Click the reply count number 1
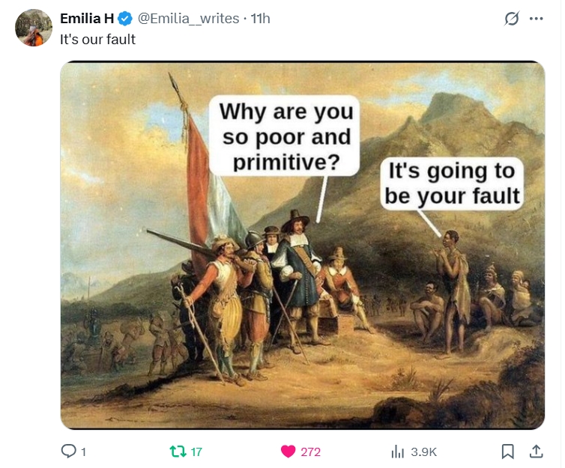 click(84, 452)
